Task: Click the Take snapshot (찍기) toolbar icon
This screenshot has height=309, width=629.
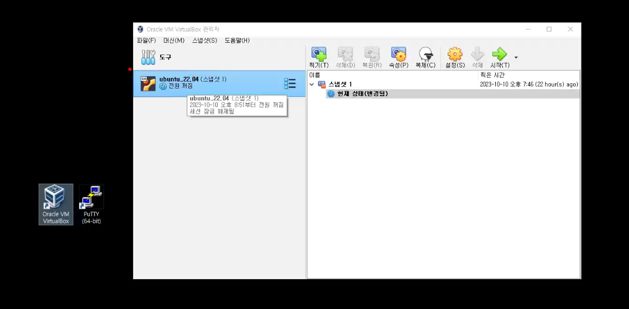Action: coord(319,54)
